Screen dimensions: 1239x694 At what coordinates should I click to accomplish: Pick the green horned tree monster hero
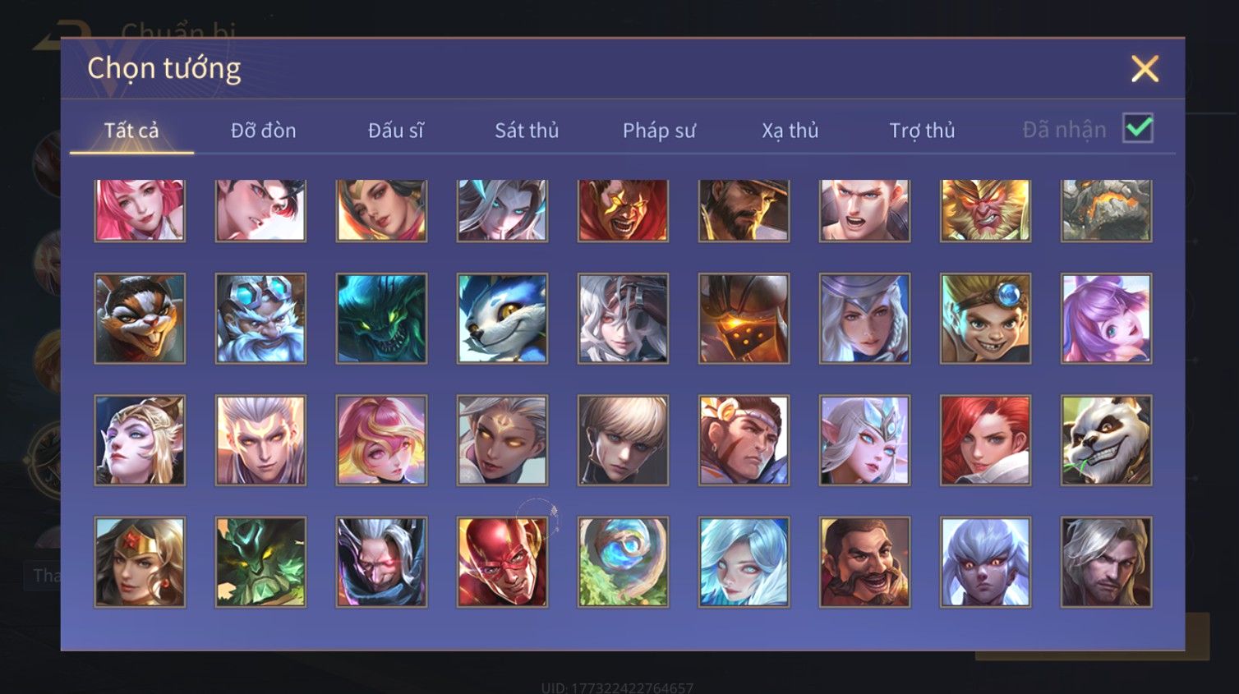pos(260,562)
